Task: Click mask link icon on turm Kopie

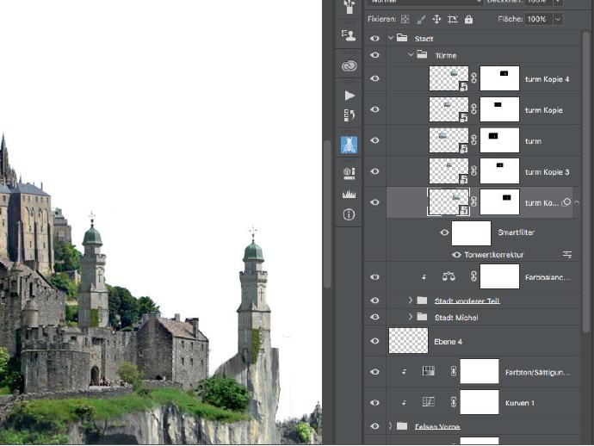Action: point(474,109)
